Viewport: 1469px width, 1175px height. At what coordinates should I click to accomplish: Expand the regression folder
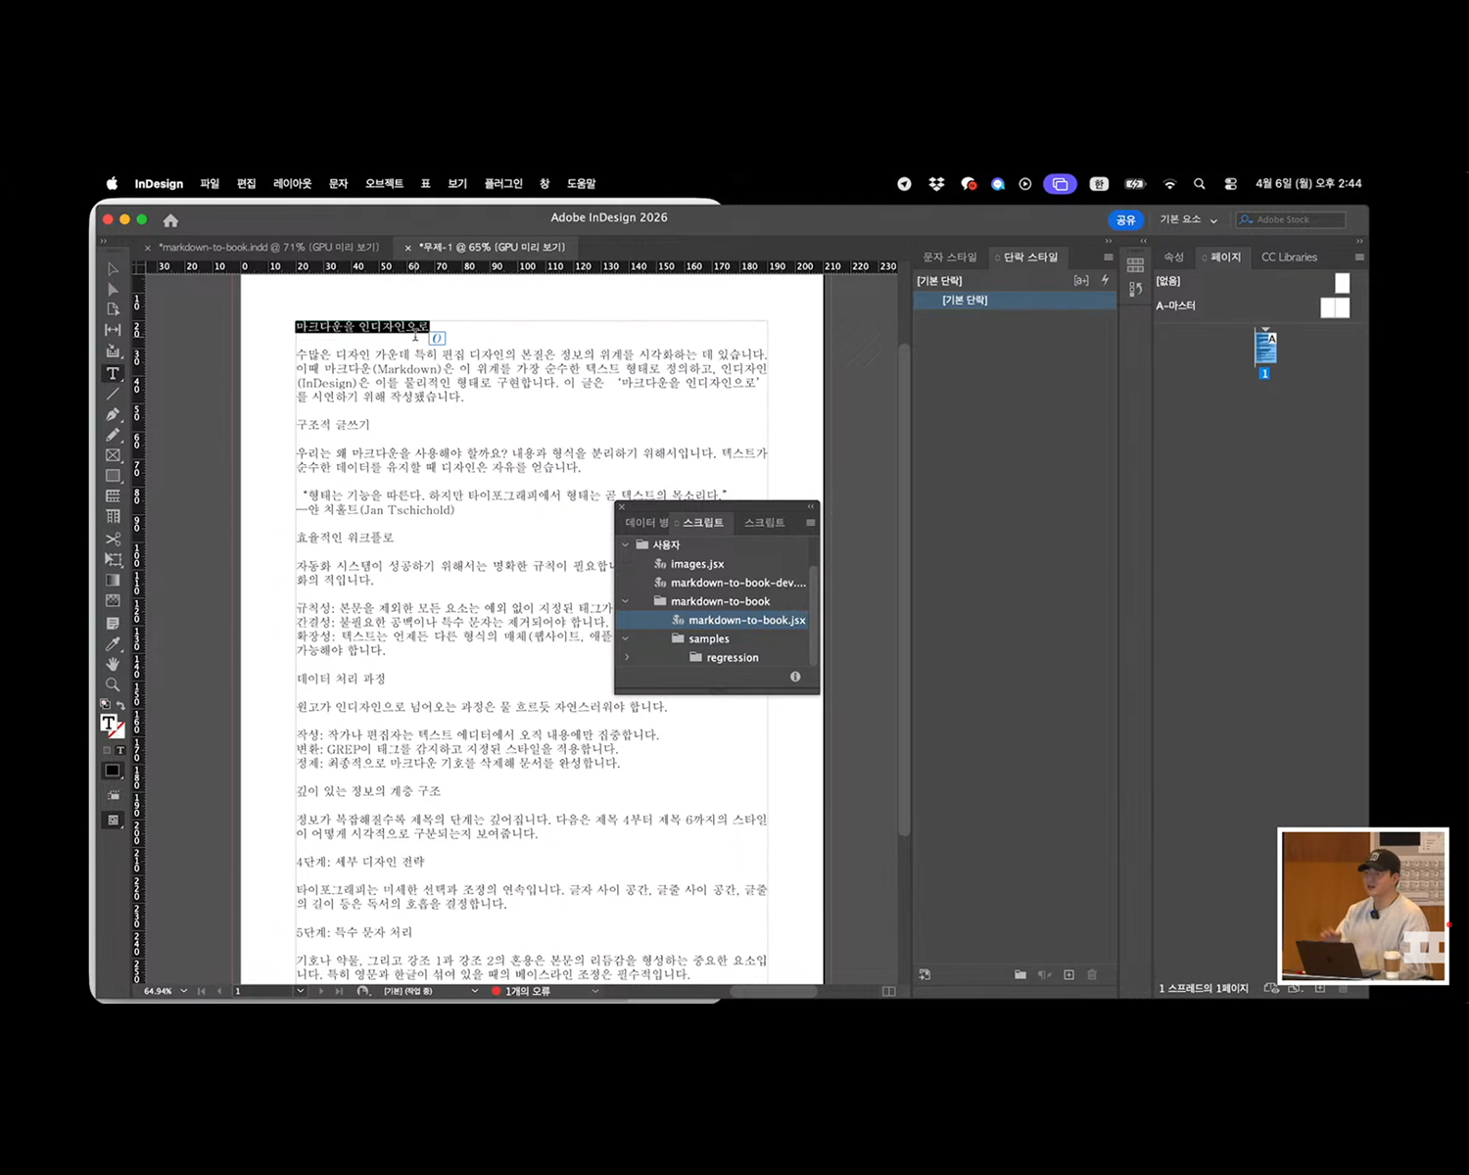click(x=627, y=657)
